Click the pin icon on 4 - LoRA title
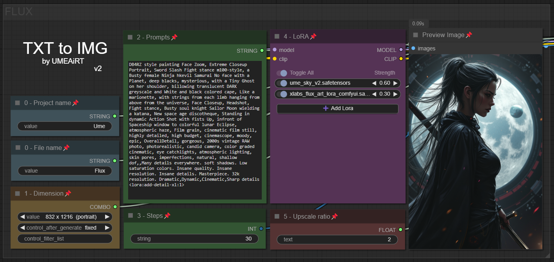 click(x=313, y=37)
